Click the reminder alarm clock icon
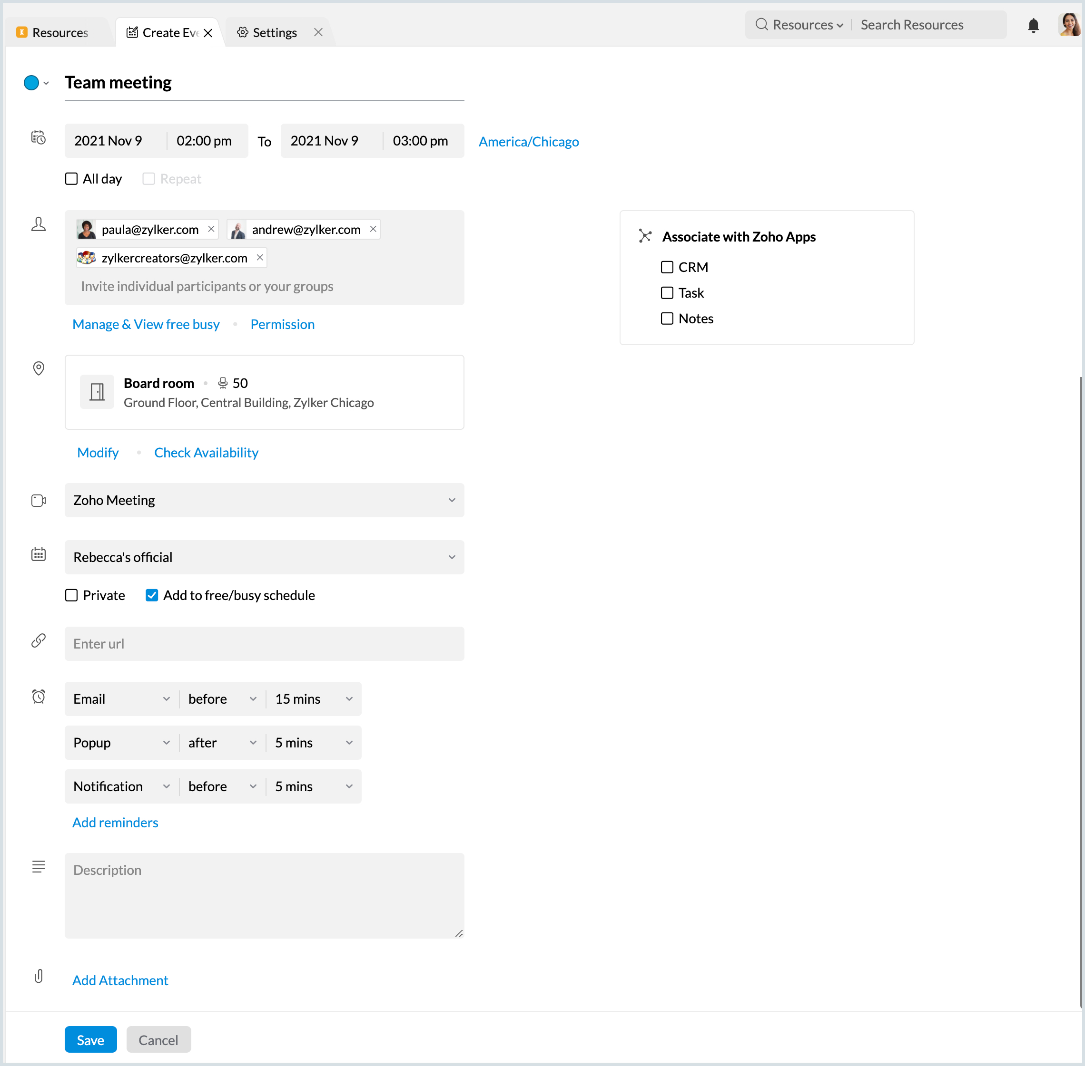 tap(38, 697)
